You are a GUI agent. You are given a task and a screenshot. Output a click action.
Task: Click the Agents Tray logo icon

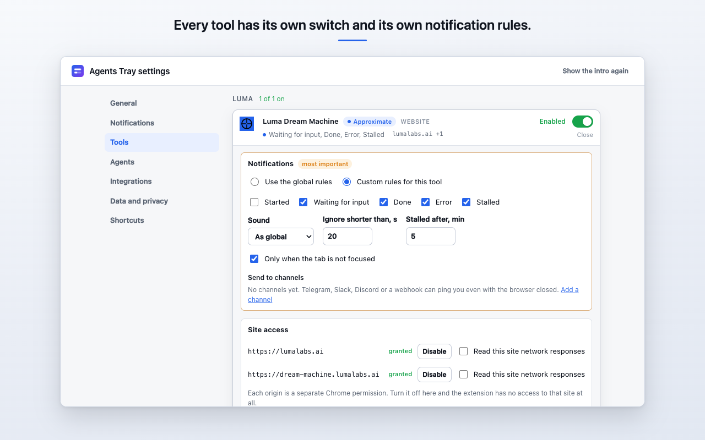[x=78, y=71]
